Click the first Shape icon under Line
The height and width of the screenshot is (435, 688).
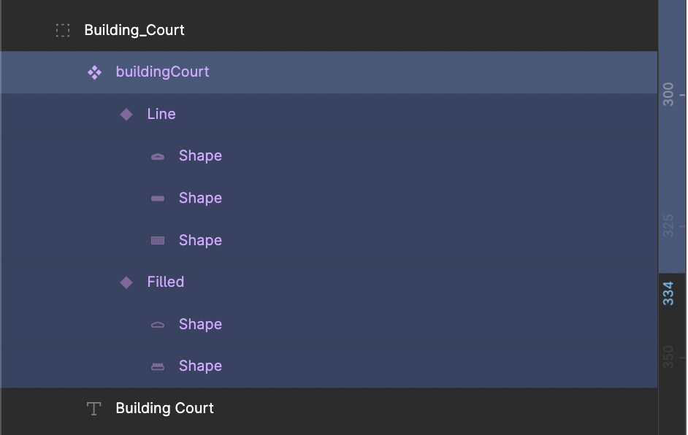tap(158, 157)
